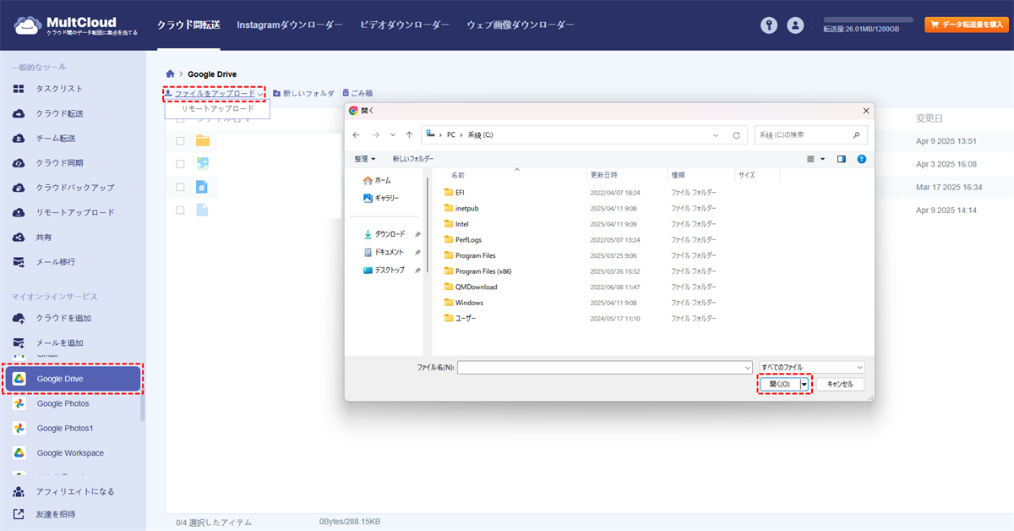
Task: Select ギャラリー in dialog navigation pane
Action: click(x=381, y=198)
